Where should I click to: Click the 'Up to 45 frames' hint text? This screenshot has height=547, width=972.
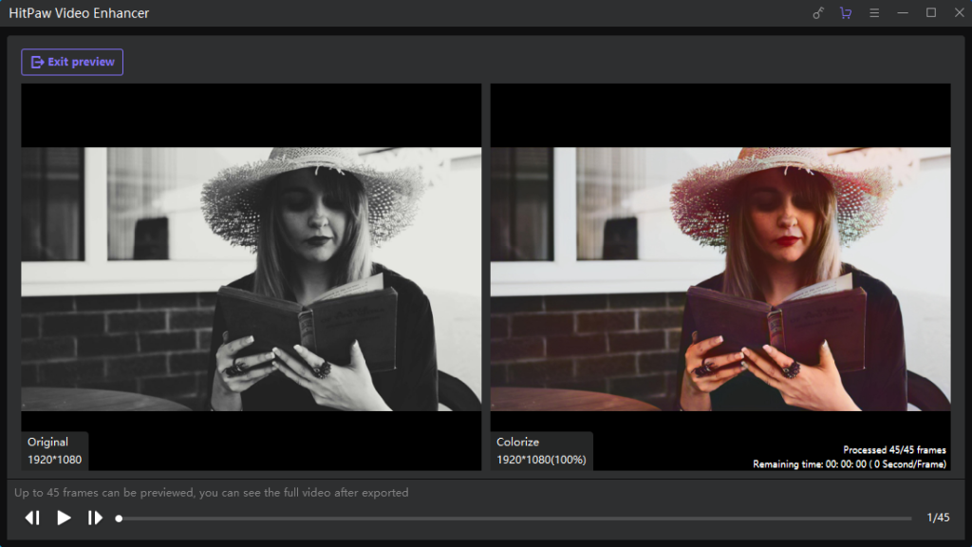211,493
